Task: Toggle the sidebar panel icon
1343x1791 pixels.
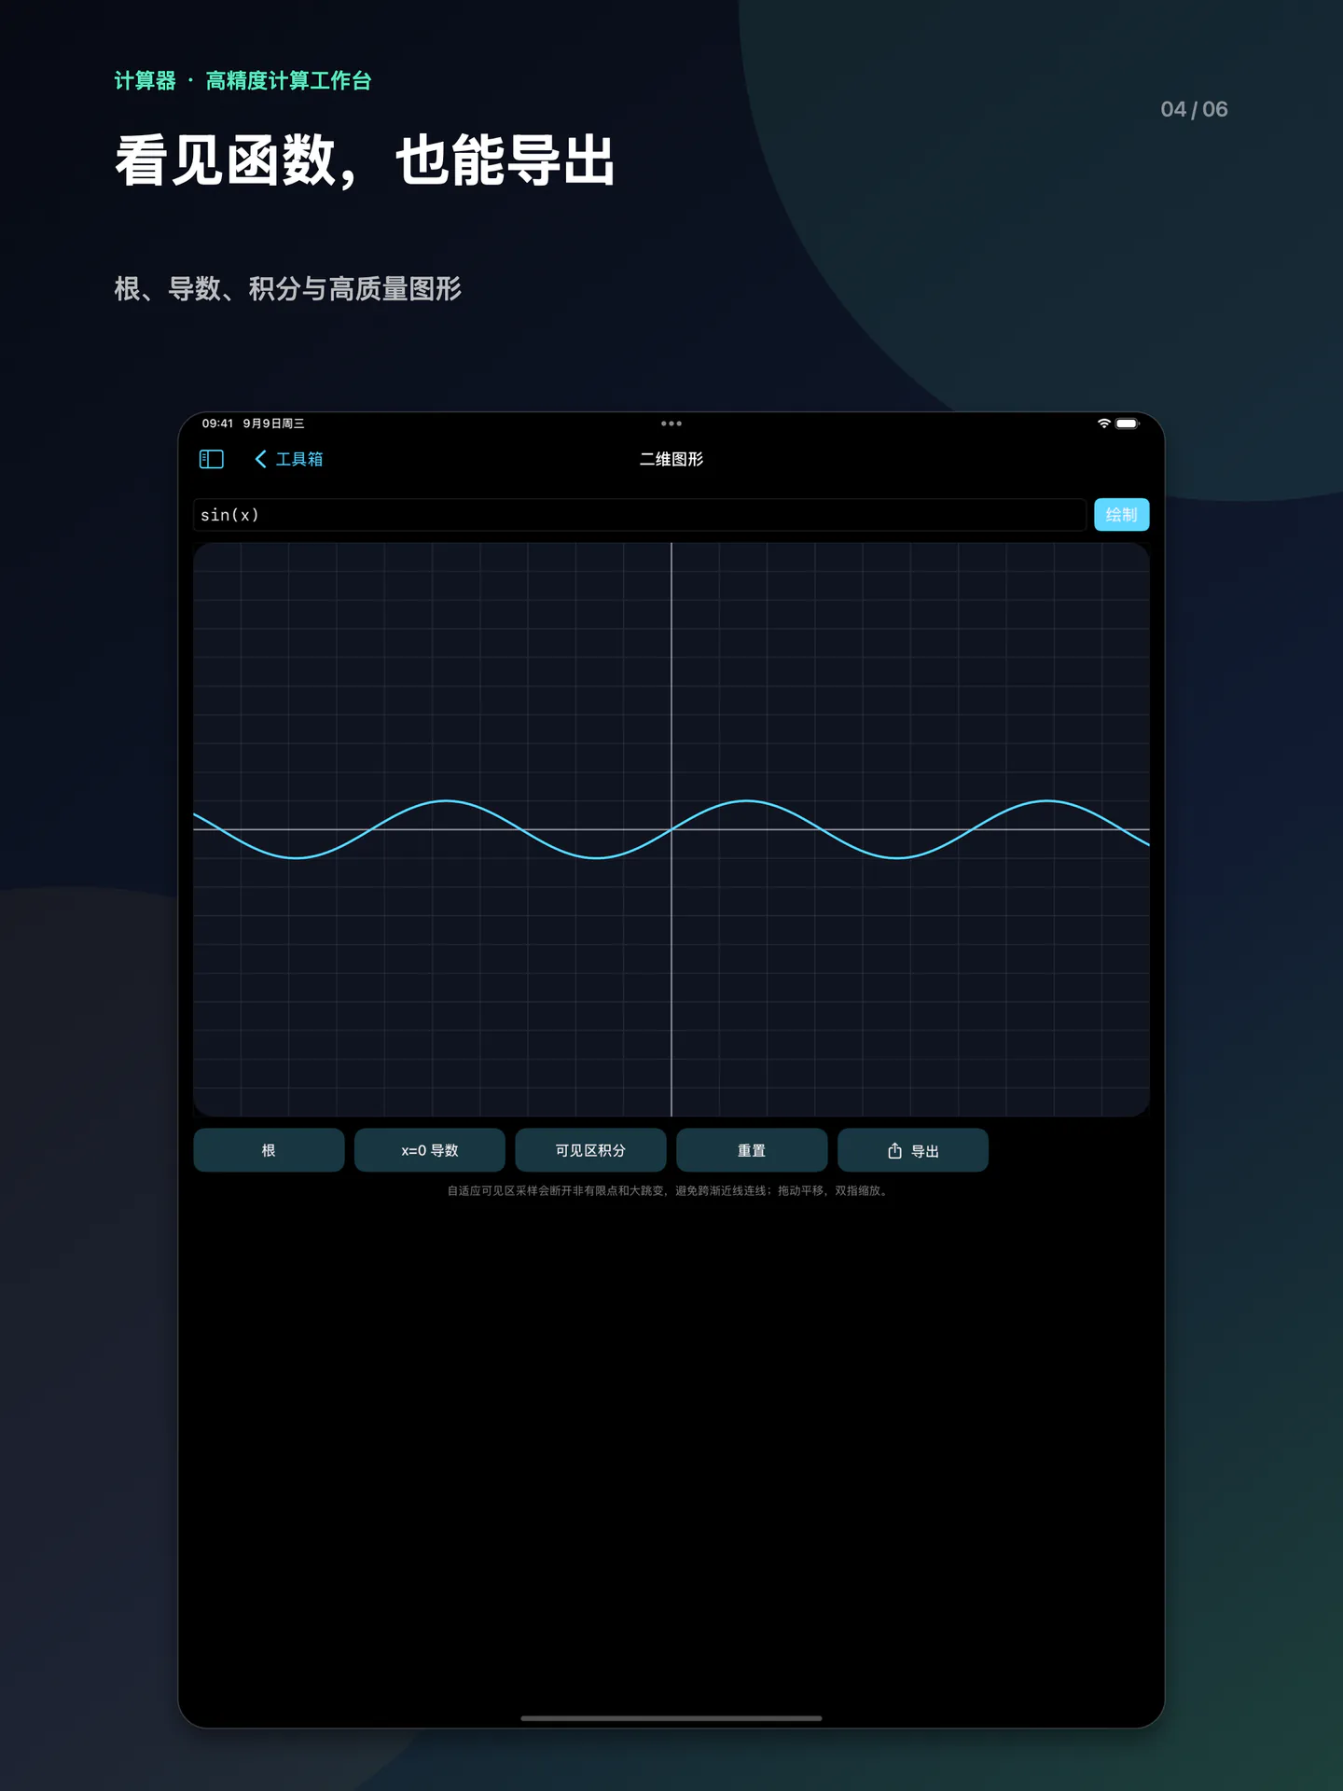Action: click(x=212, y=459)
